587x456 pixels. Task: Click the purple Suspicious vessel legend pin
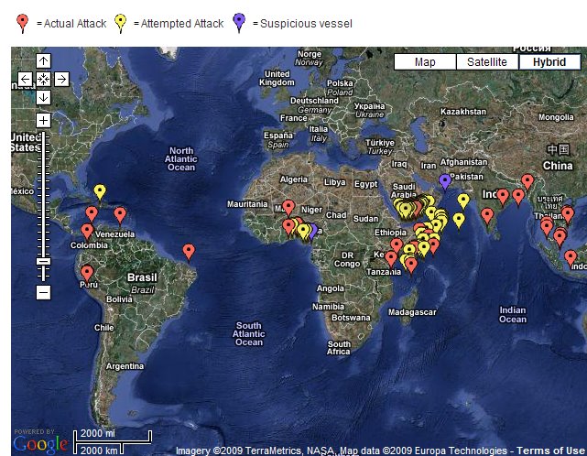pos(239,23)
